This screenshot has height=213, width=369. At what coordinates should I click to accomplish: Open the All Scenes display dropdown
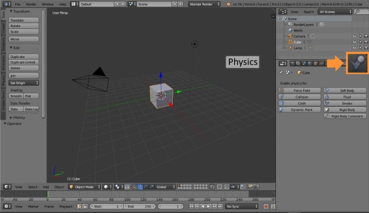click(335, 11)
